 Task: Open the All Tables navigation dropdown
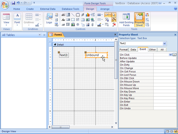pos(40,35)
